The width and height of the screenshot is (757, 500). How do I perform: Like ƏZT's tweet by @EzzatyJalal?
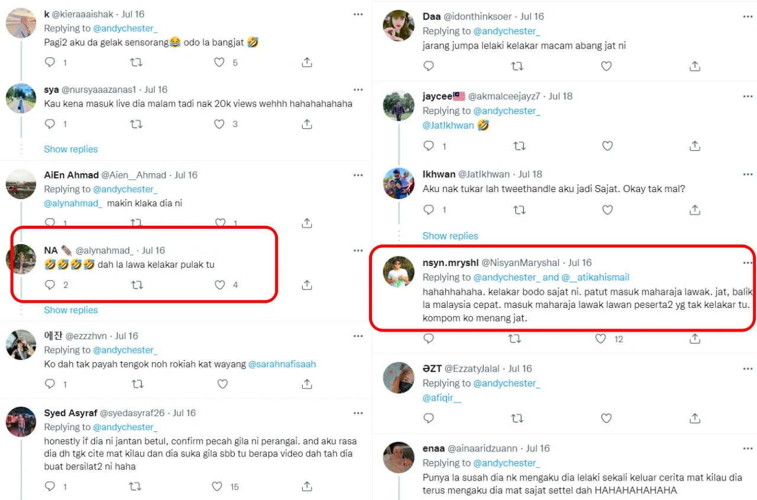coord(606,418)
